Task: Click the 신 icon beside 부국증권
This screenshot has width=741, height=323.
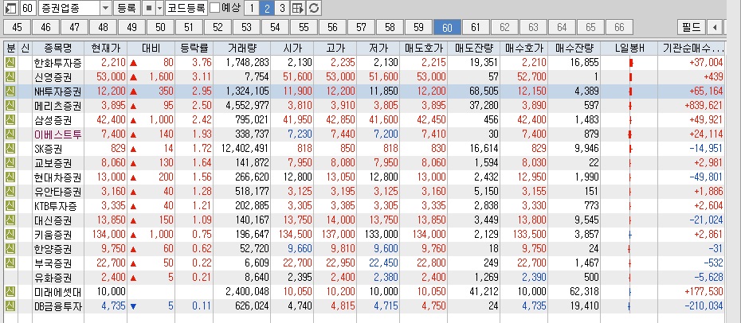Action: (x=11, y=263)
